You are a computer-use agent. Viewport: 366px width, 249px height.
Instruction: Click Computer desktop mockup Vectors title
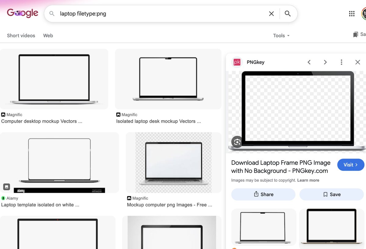42,121
